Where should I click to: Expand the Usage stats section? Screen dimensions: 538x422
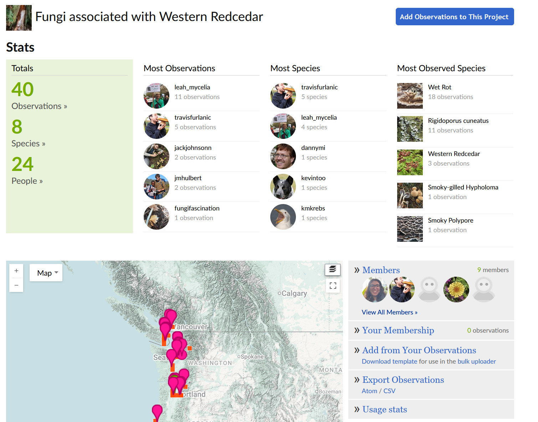pyautogui.click(x=384, y=410)
